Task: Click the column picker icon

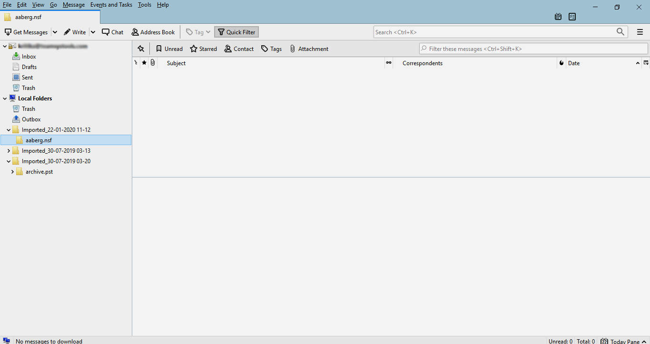Action: (646, 63)
